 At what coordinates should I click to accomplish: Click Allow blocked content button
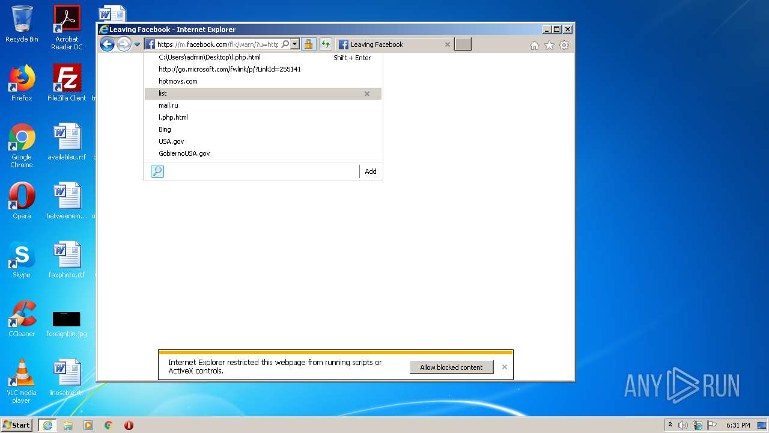451,367
